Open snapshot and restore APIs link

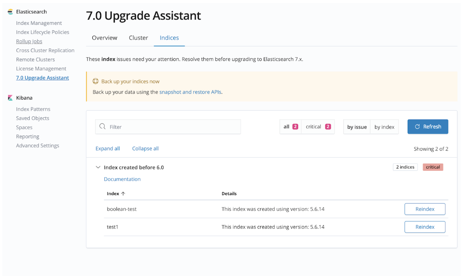click(190, 92)
